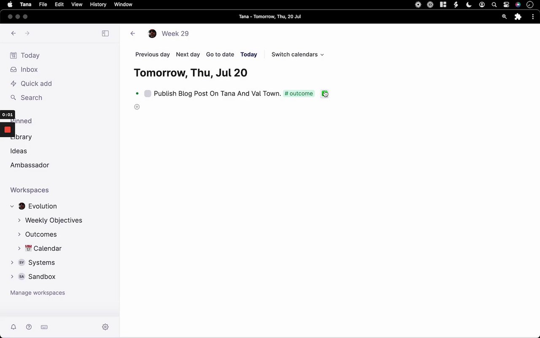Open the History menu
This screenshot has width=540, height=338.
[x=98, y=5]
